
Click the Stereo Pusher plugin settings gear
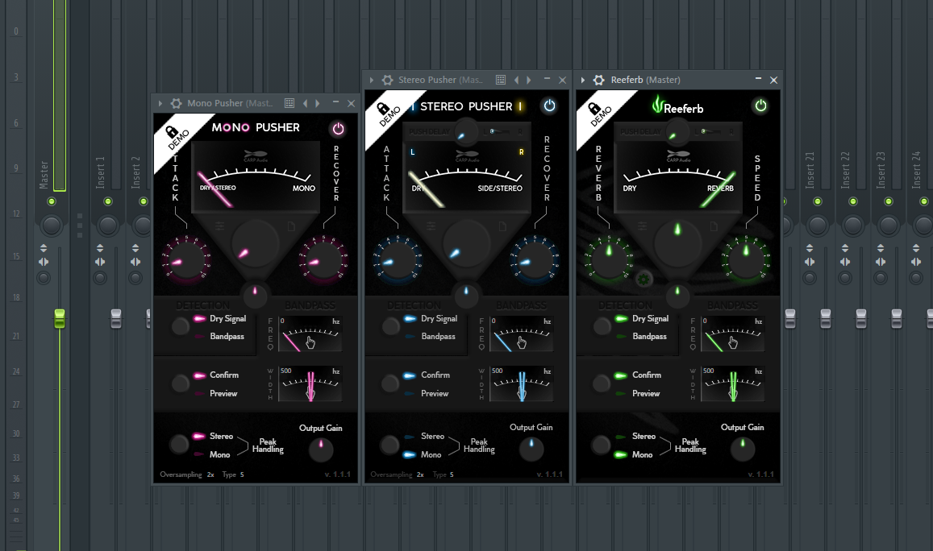387,80
